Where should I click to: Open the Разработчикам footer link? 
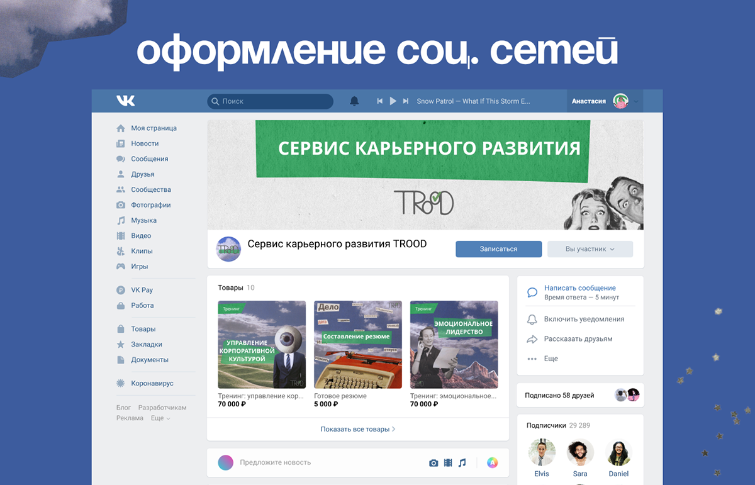click(162, 408)
